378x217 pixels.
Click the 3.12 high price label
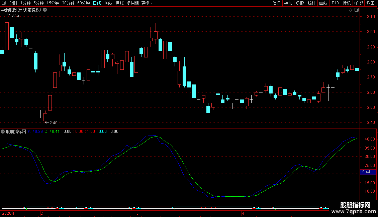[15, 15]
